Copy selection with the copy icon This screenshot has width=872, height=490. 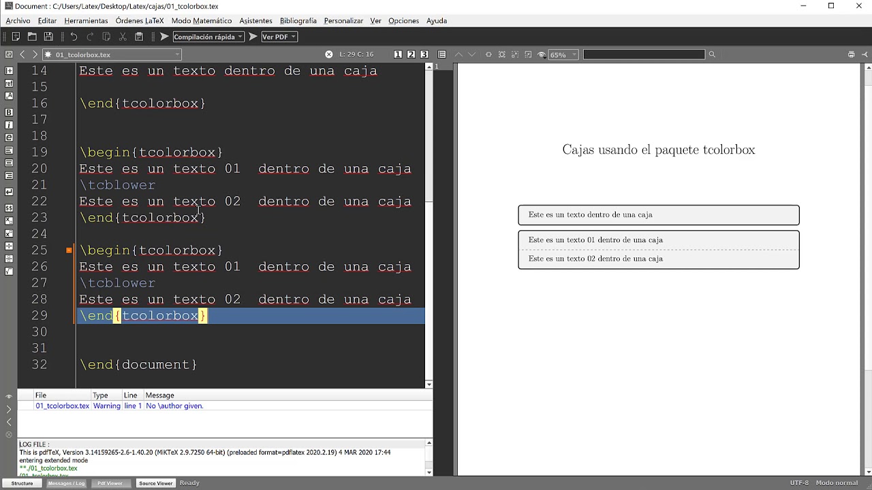click(x=106, y=37)
